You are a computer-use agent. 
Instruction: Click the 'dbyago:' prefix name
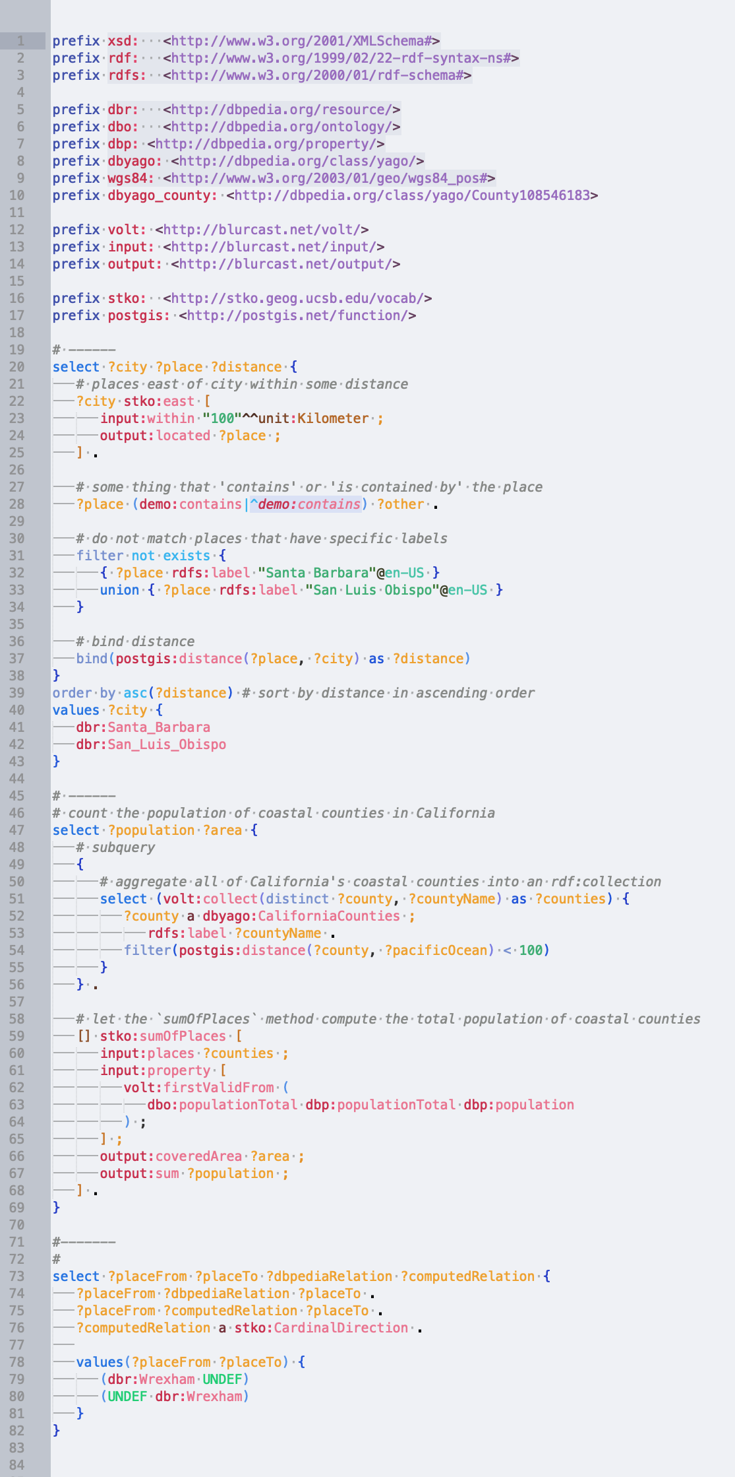(135, 161)
